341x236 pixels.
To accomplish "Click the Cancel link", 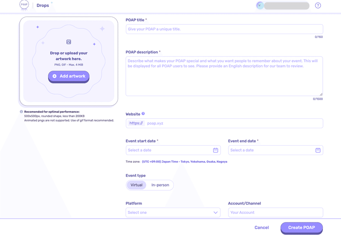I will point(262,227).
